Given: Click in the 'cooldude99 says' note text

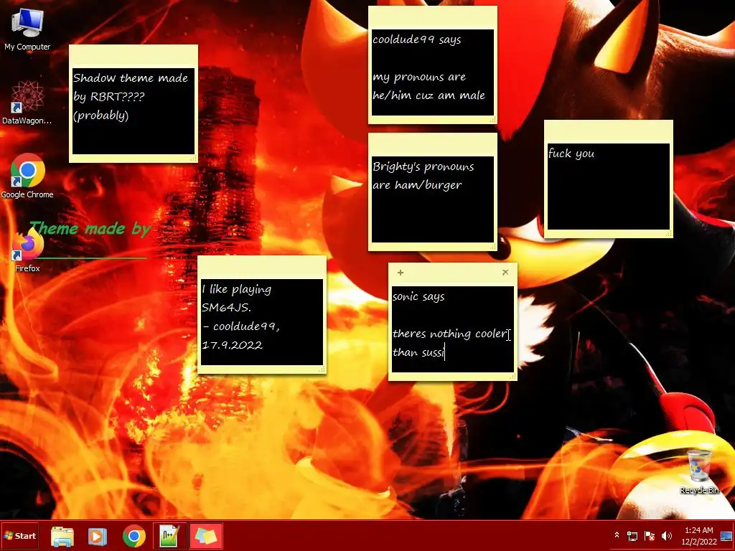Looking at the screenshot, I should click(x=433, y=72).
